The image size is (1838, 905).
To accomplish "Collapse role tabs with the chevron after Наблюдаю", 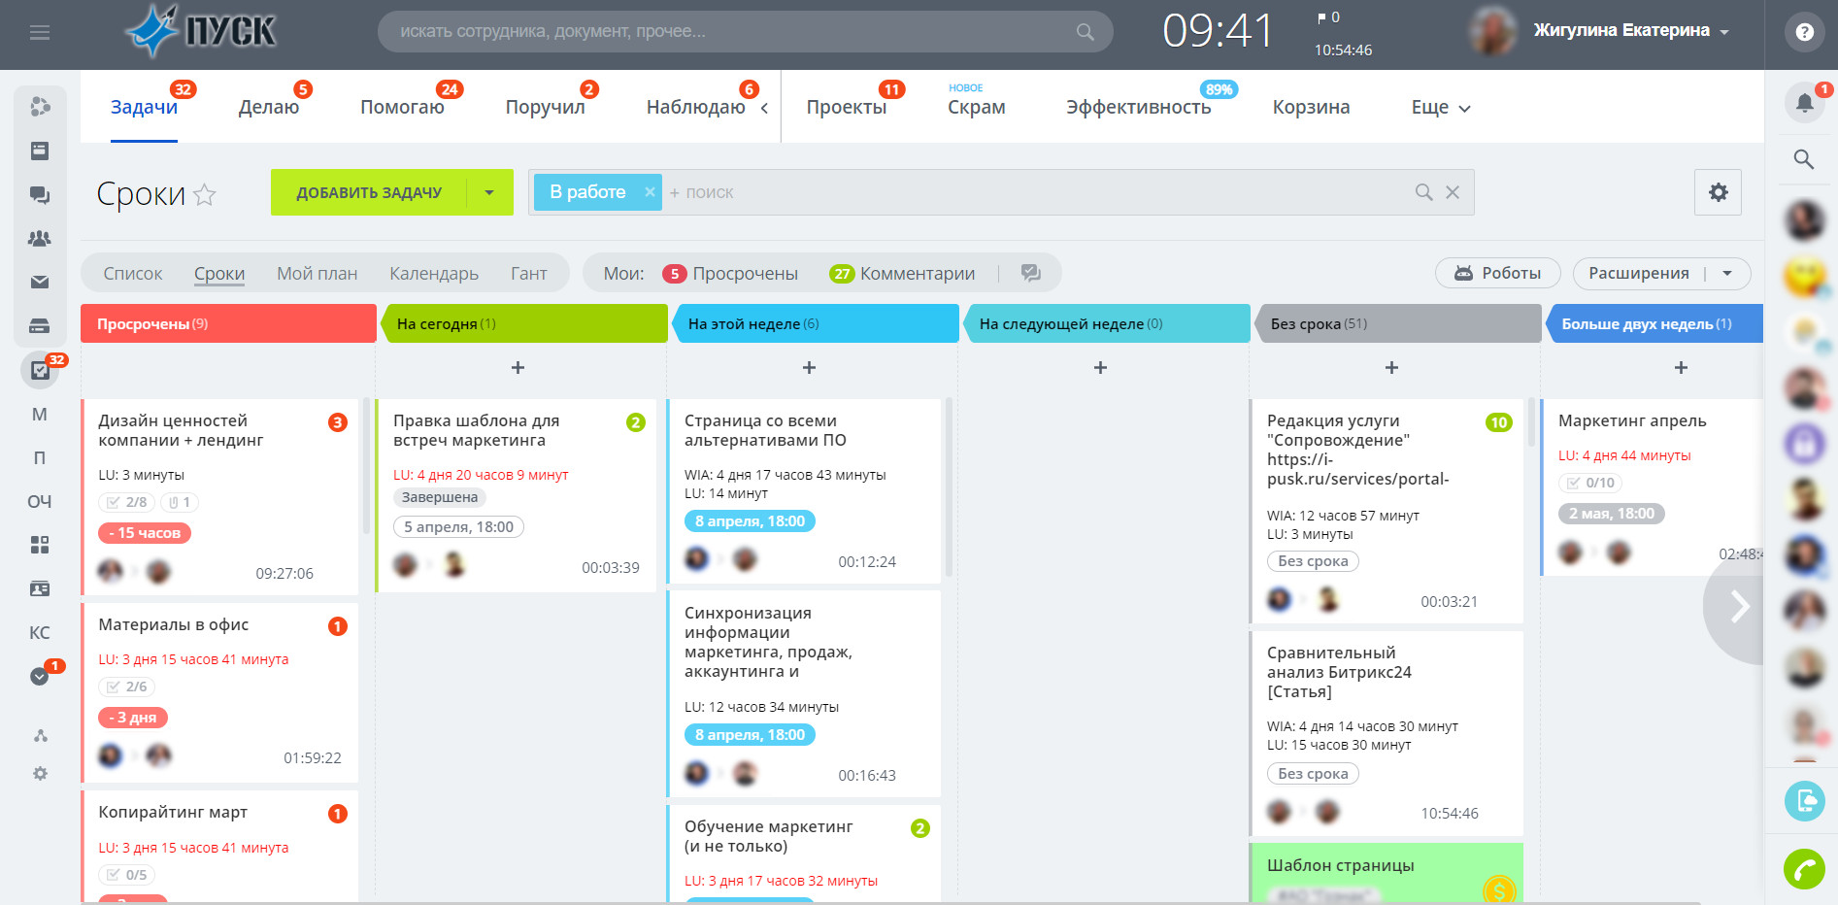I will click(764, 108).
